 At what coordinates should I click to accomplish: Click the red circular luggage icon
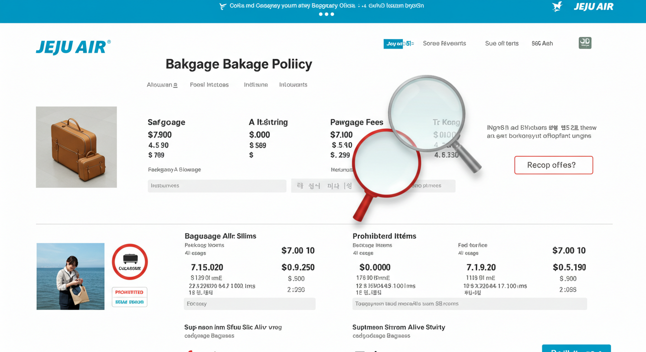pyautogui.click(x=130, y=262)
